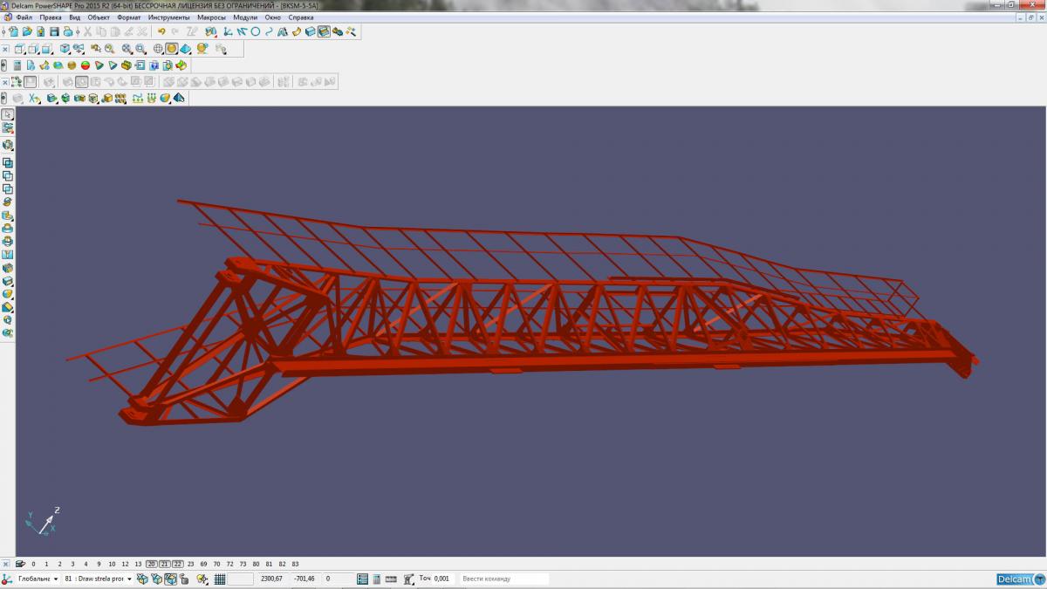The image size is (1047, 589).
Task: Select the Solid block tool icon
Action: pyautogui.click(x=310, y=31)
